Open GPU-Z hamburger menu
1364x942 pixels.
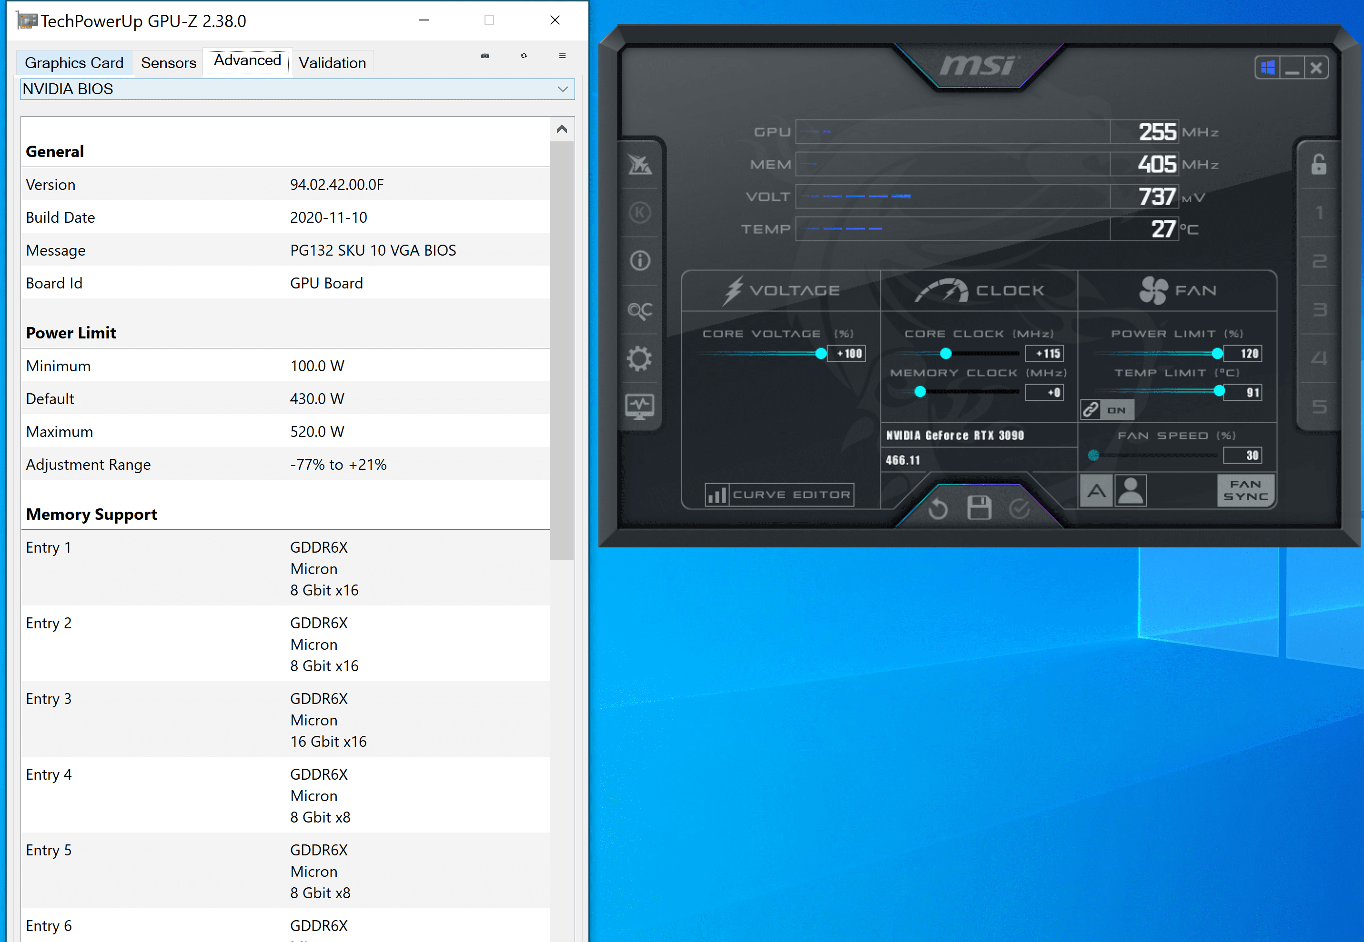(562, 56)
